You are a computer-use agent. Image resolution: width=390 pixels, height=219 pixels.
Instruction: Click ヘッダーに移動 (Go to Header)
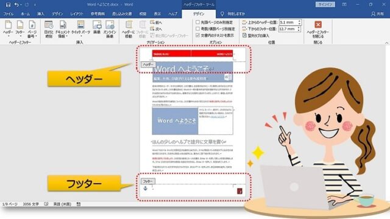point(129,29)
